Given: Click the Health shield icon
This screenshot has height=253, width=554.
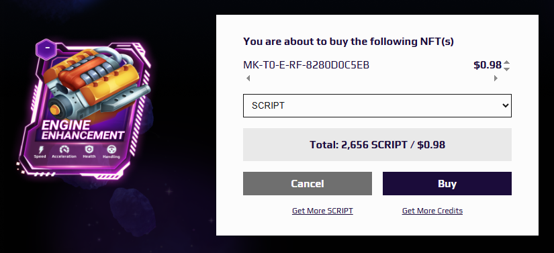Looking at the screenshot, I should point(89,149).
